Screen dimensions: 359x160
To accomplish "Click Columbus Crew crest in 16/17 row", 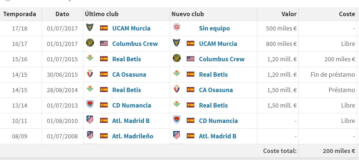I will [89, 43].
